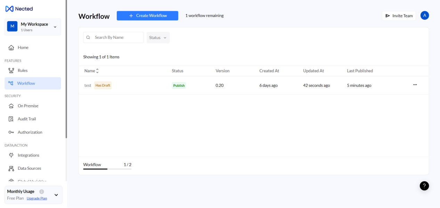Click the '5 minutes ago' cell
440x208 pixels.
coord(359,85)
